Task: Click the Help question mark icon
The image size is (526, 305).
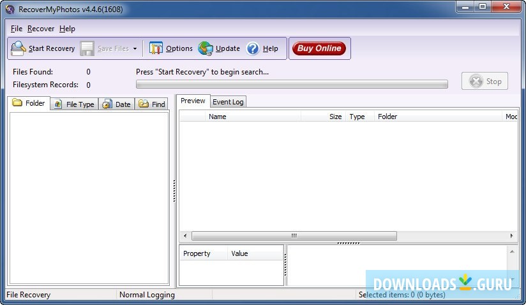Action: click(x=253, y=48)
